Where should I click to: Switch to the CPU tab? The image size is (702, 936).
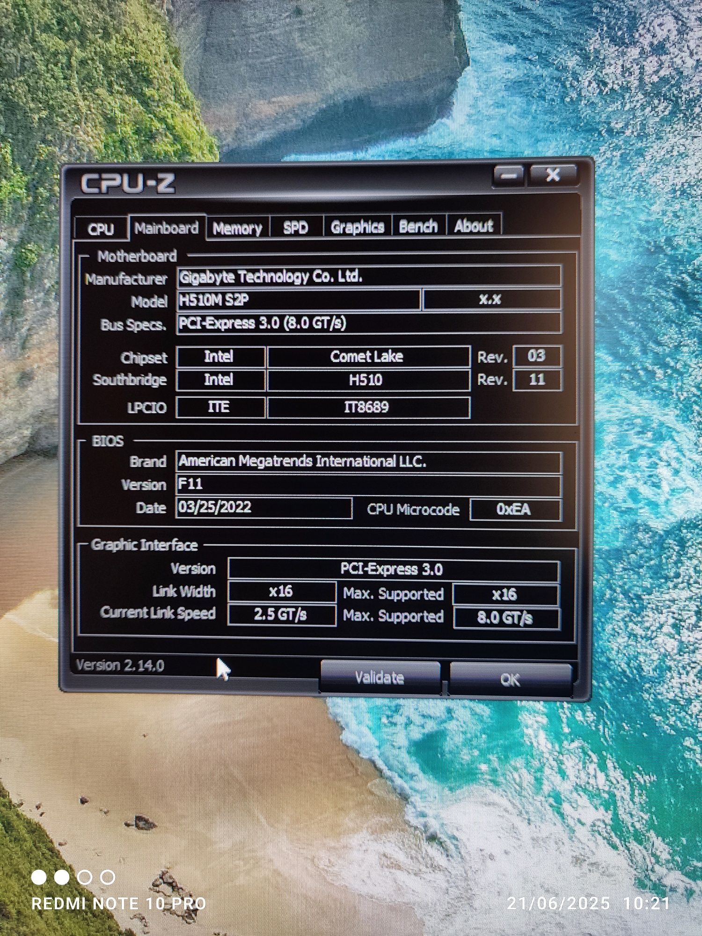click(x=101, y=229)
